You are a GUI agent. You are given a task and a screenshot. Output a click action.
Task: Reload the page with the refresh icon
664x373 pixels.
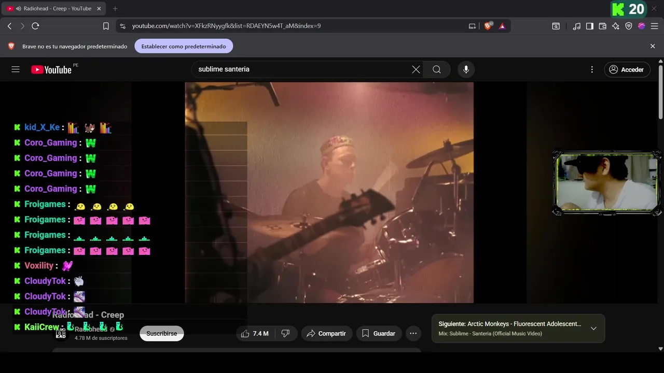click(x=35, y=26)
